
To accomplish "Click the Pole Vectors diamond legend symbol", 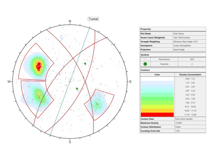I will pos(145,59).
